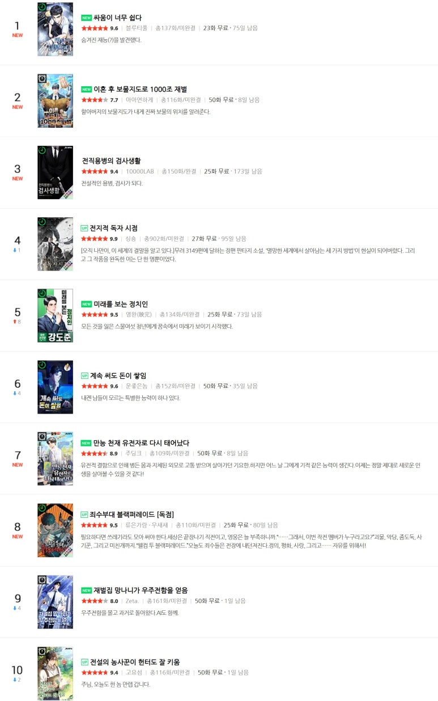Click the clock badge on 전직용병의 검사생활 cover
This screenshot has width=438, height=701.
[42, 151]
